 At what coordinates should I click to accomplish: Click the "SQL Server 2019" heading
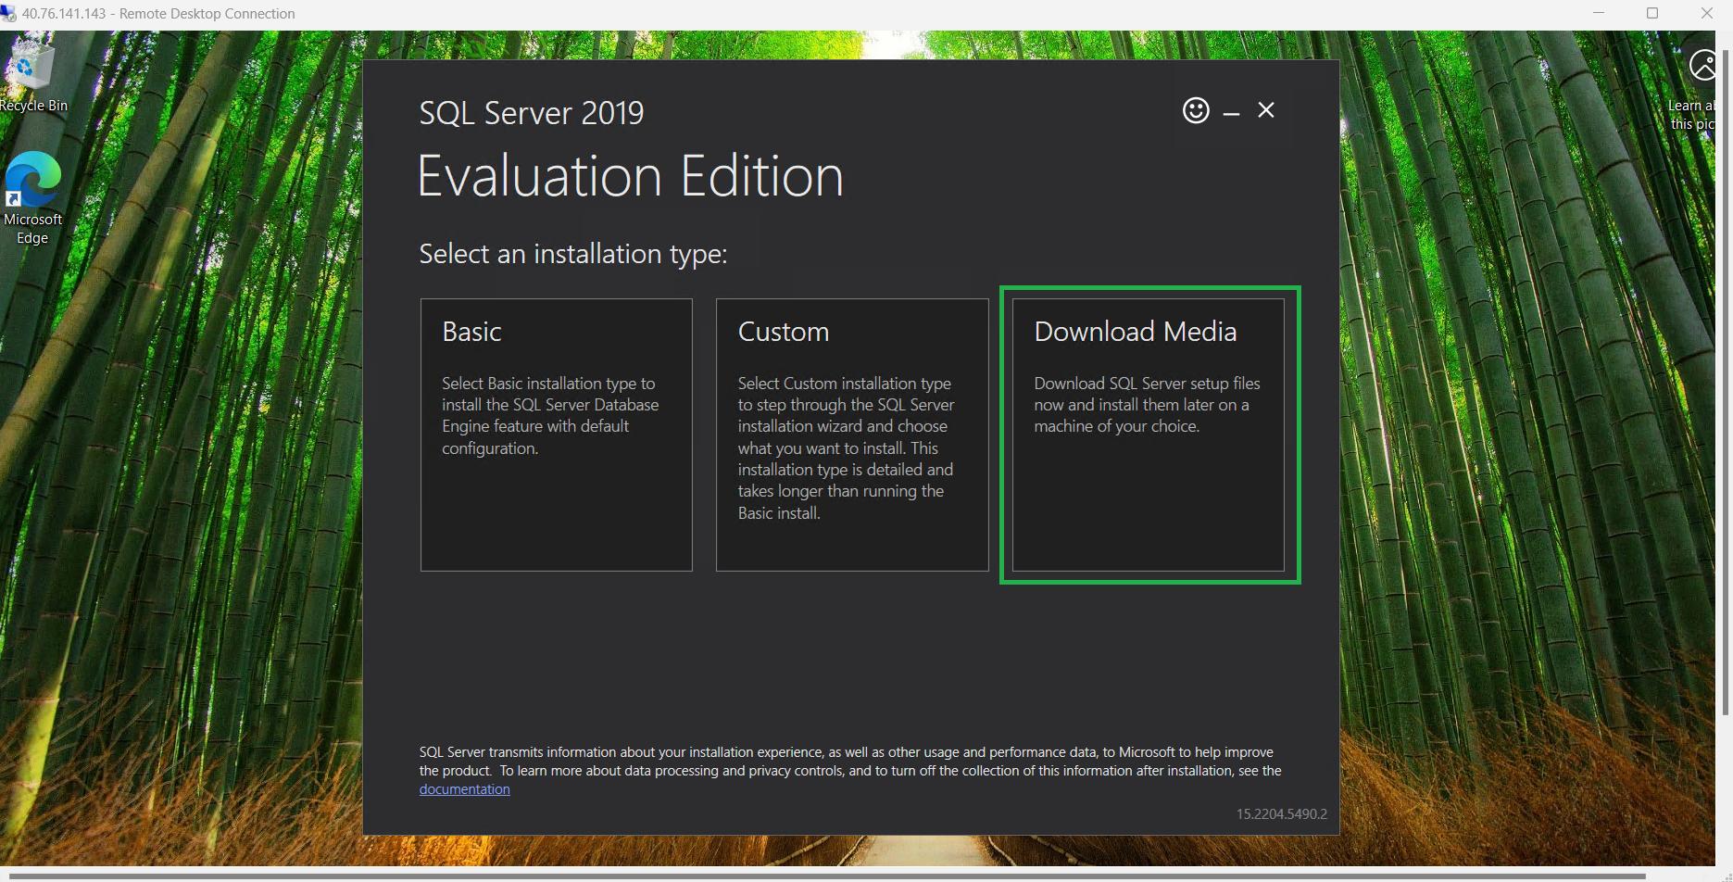click(x=532, y=113)
